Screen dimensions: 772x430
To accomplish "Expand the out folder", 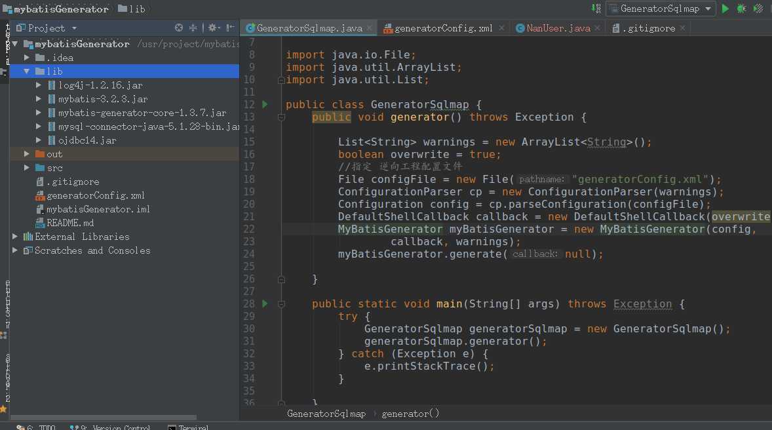I will point(27,154).
